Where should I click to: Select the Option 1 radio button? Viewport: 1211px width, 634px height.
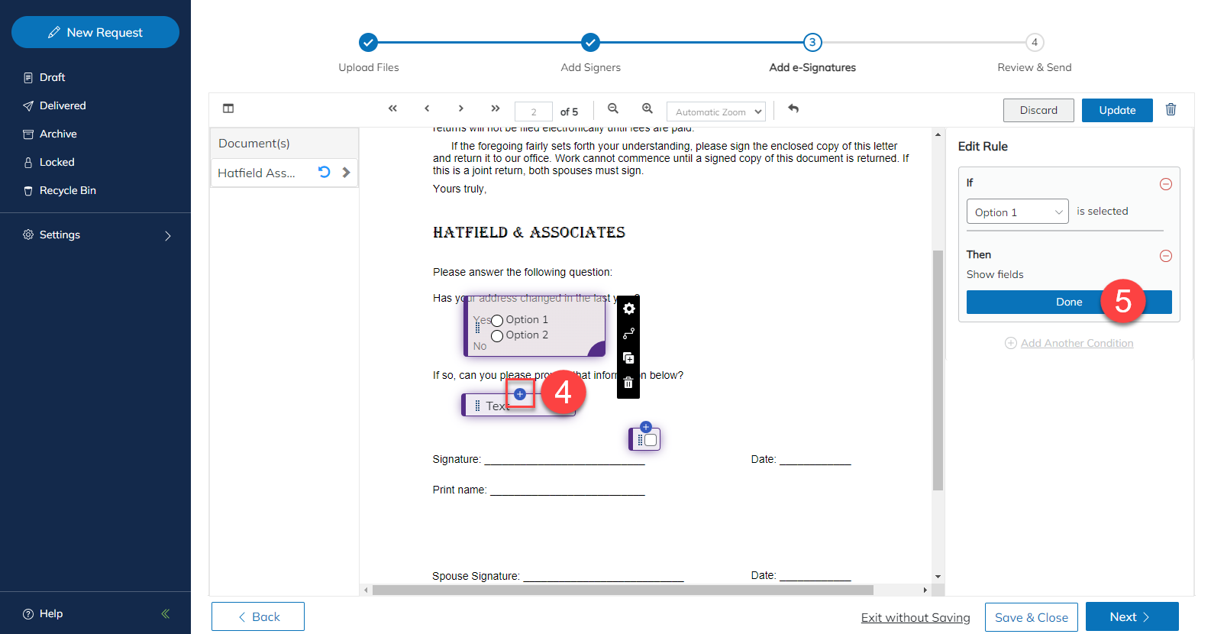point(497,321)
